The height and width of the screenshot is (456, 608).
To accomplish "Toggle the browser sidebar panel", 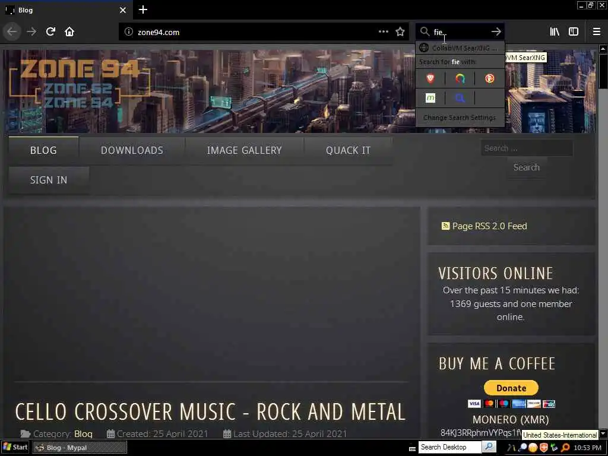I will [574, 32].
